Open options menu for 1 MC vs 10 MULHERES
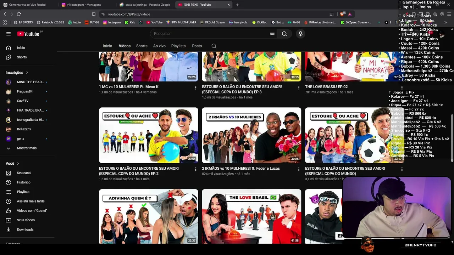Screen dimensions: 454x255 pos(195,87)
